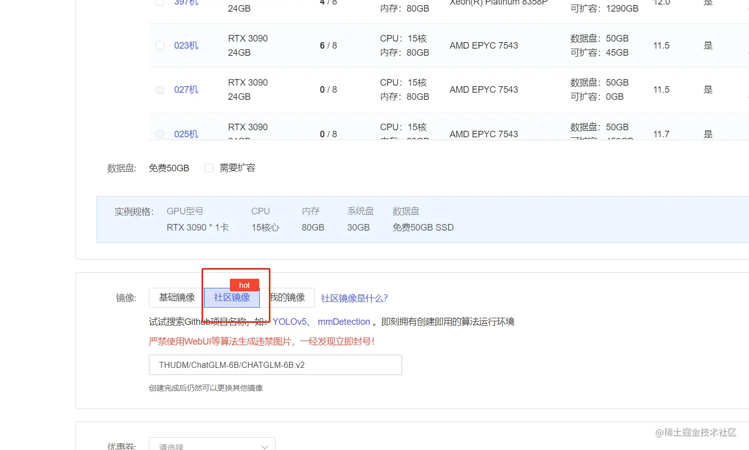
Task: Click the image search input field
Action: click(x=275, y=365)
